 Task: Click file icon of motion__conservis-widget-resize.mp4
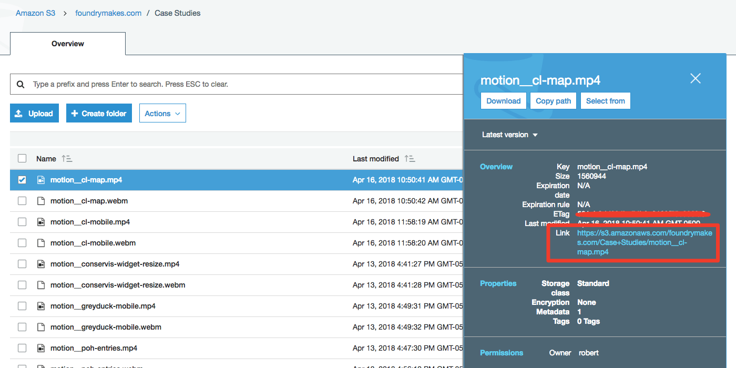coord(41,264)
